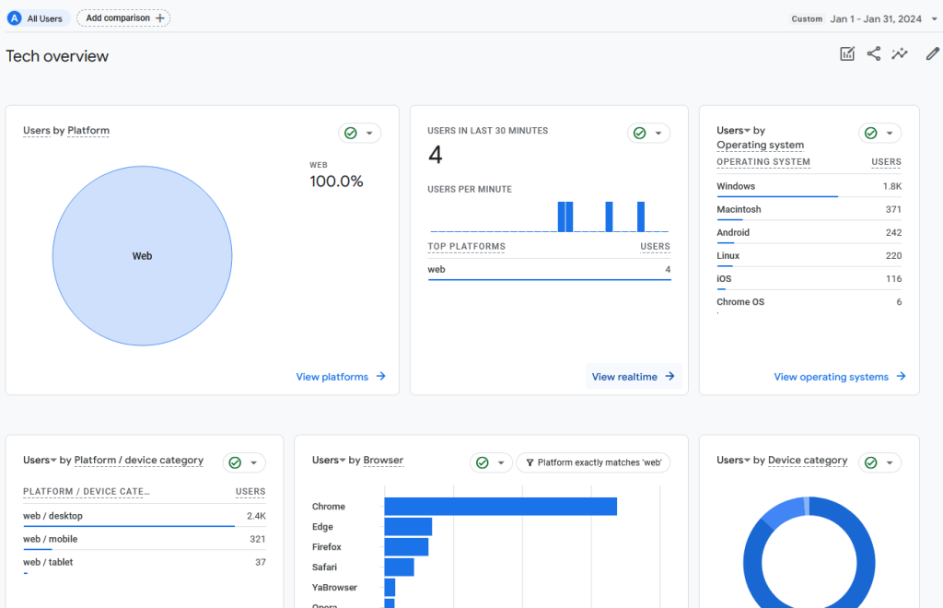The width and height of the screenshot is (943, 608).
Task: Toggle the Operating system card status checkmark
Action: tap(871, 134)
